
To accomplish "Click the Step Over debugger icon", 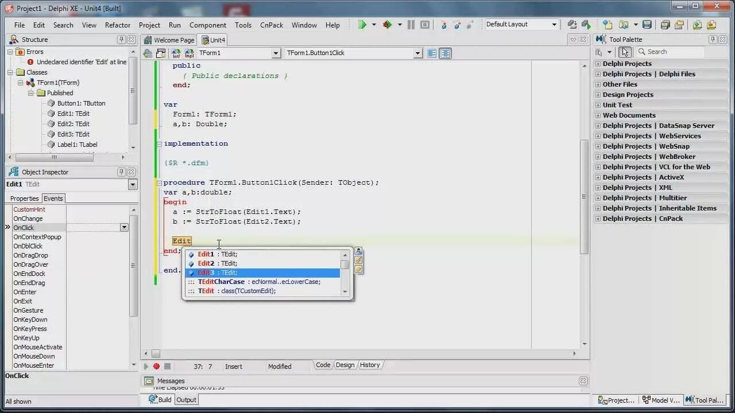I will point(457,25).
